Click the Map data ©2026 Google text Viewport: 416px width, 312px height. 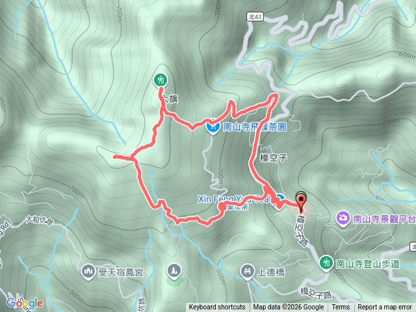click(289, 307)
